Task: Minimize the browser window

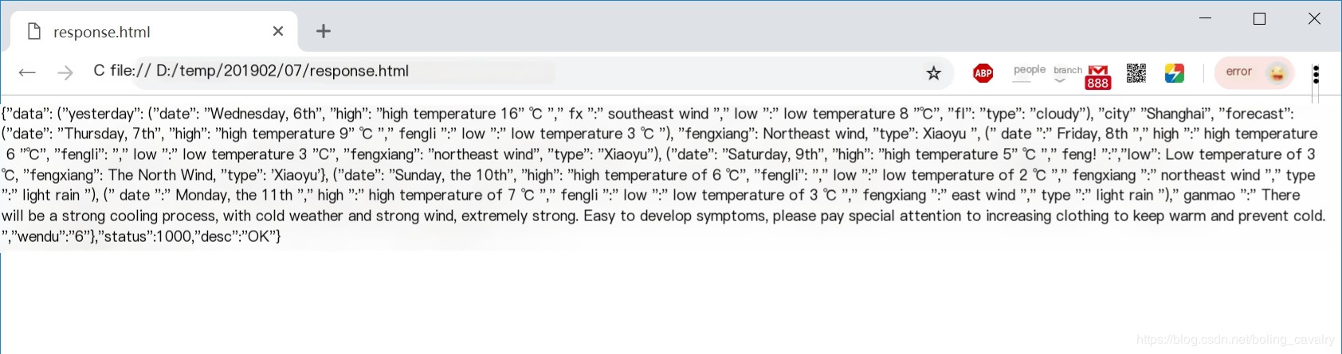Action: 1206,18
